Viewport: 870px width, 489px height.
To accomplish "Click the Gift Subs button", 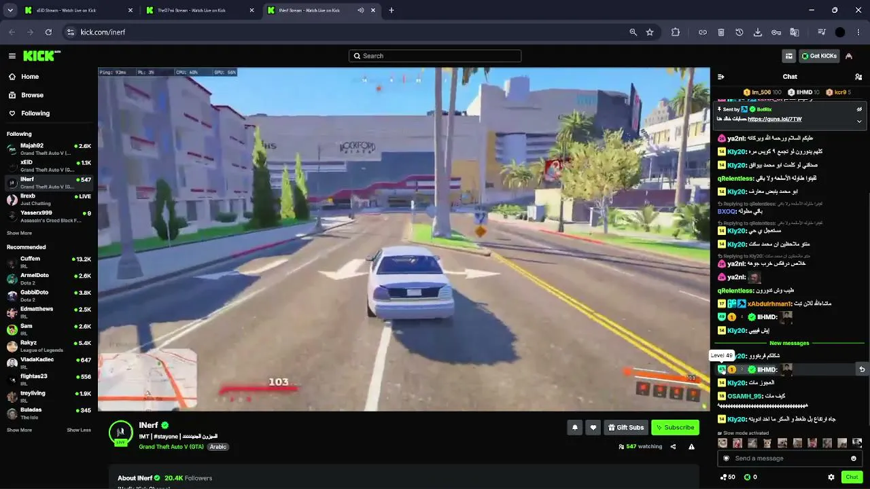I will (x=625, y=427).
